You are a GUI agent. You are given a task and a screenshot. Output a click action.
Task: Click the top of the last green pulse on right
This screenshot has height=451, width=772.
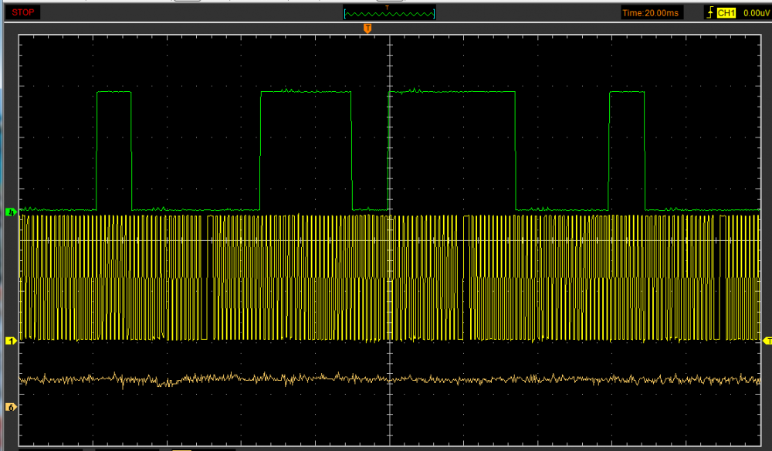626,92
